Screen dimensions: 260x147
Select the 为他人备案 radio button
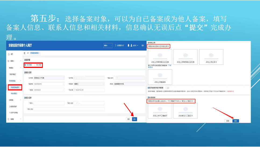(35, 65)
